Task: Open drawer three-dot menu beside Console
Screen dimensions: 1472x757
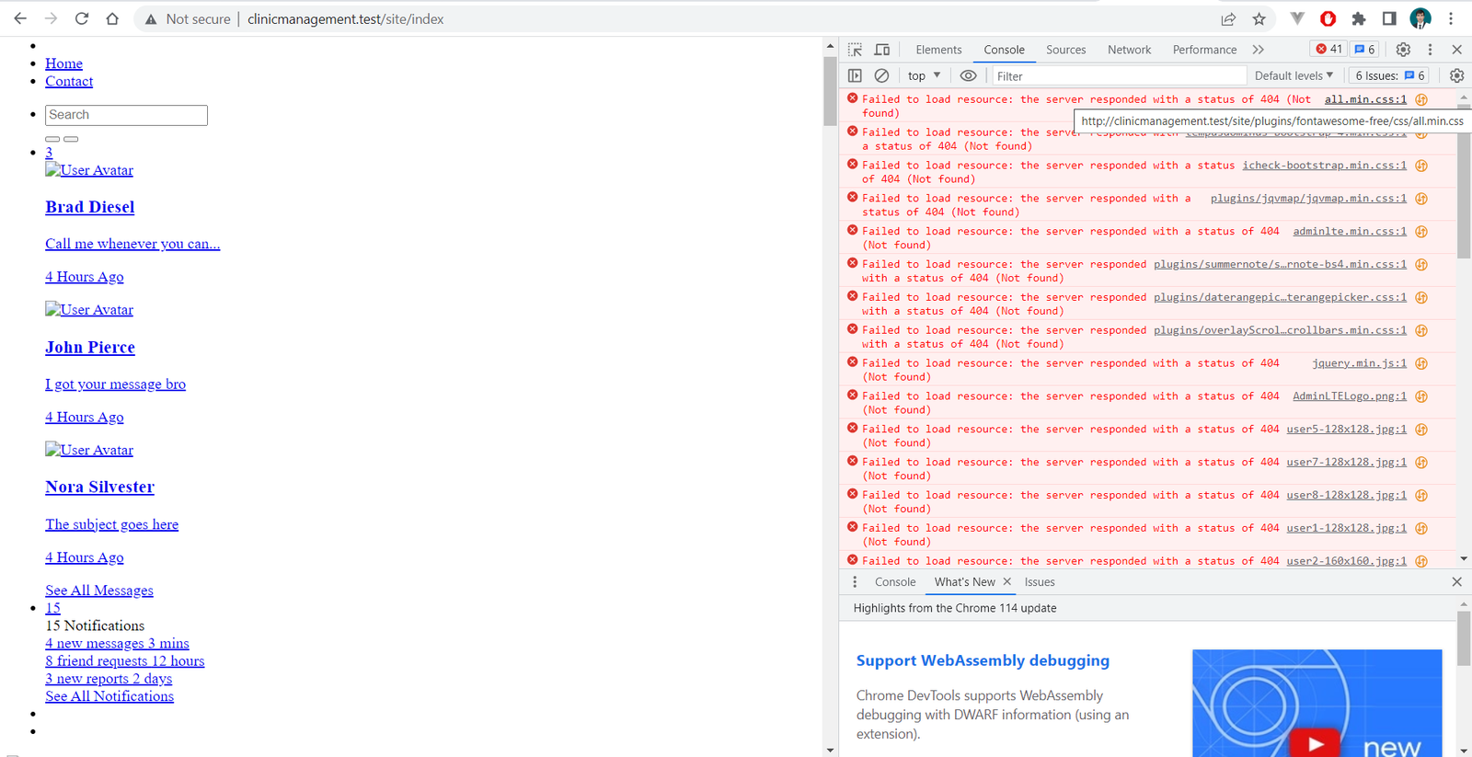Action: (x=855, y=581)
